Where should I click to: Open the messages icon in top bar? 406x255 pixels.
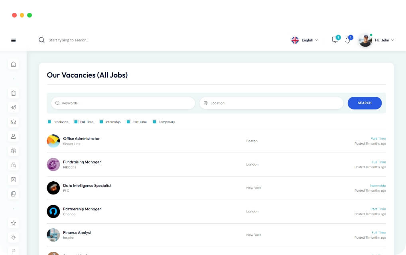point(335,39)
